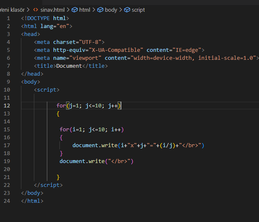Screen dimensions: 259x222
Task: Click the charset="UTF-8" meta attribute
Action: point(77,42)
